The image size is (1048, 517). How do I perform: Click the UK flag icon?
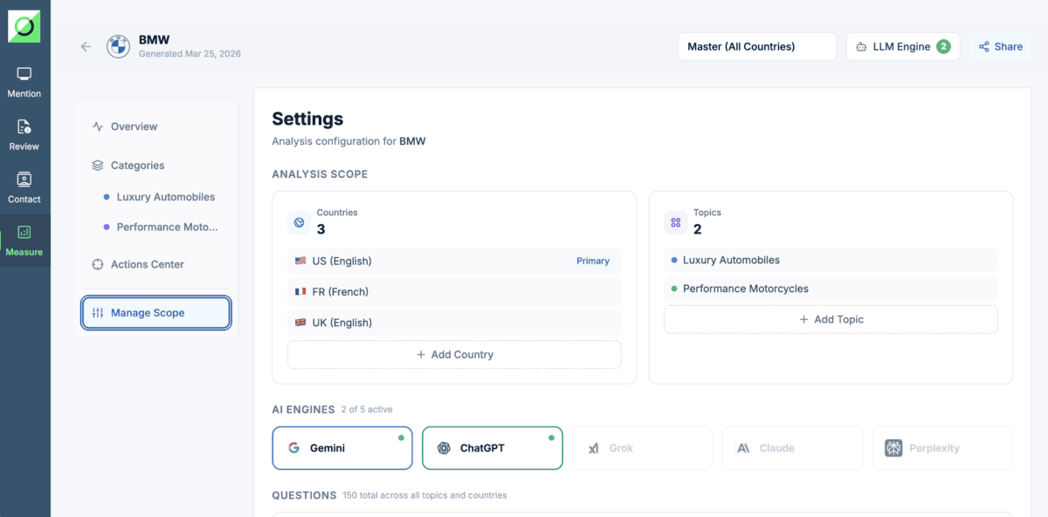coord(300,323)
